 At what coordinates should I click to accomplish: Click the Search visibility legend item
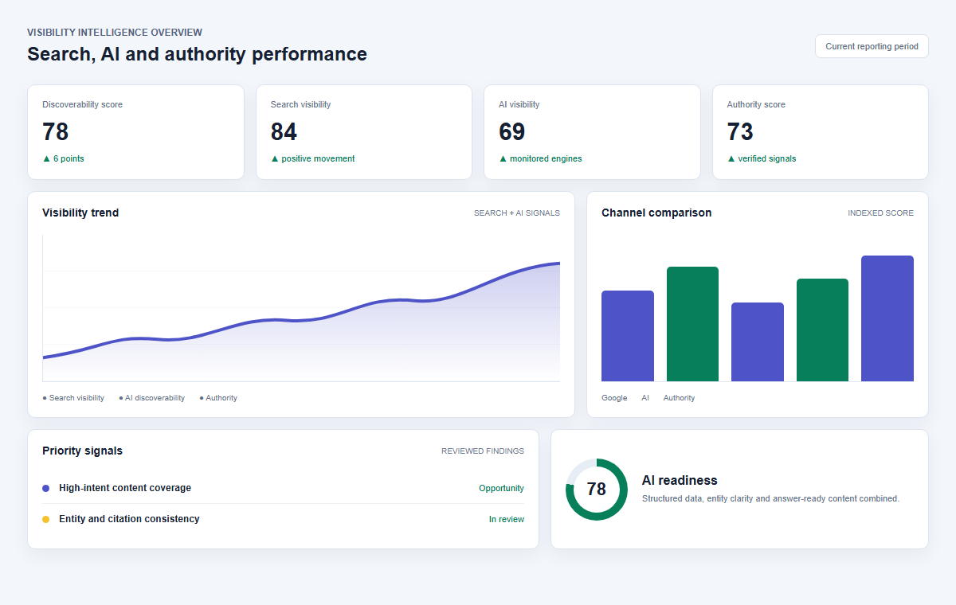click(73, 398)
